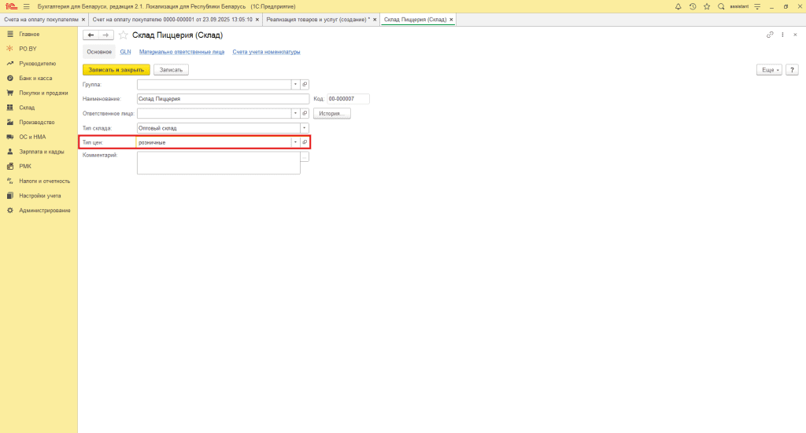Click the get link chain icon
Image resolution: width=806 pixels, height=433 pixels.
pyautogui.click(x=770, y=35)
